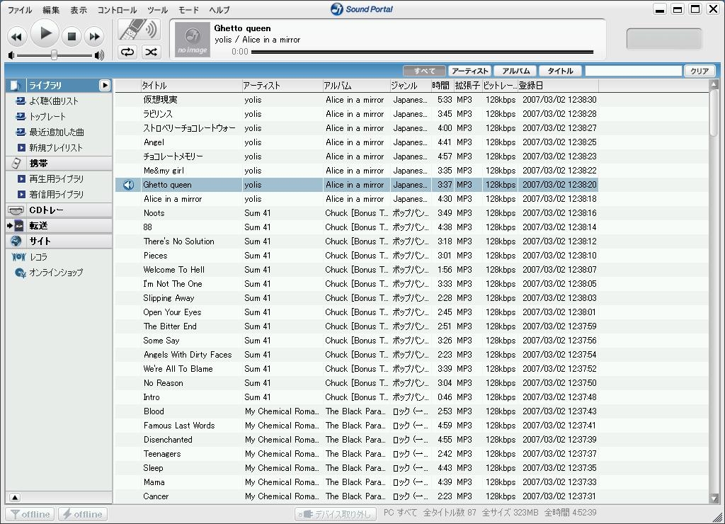The width and height of the screenshot is (725, 524).
Task: Seek within the playback progress bar
Action: 422,52
